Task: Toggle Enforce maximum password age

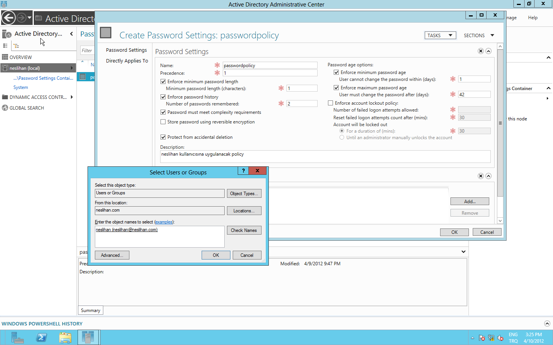Action: coord(336,88)
